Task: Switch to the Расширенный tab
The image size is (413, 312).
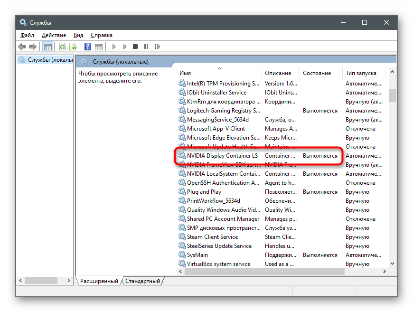Action: point(99,281)
